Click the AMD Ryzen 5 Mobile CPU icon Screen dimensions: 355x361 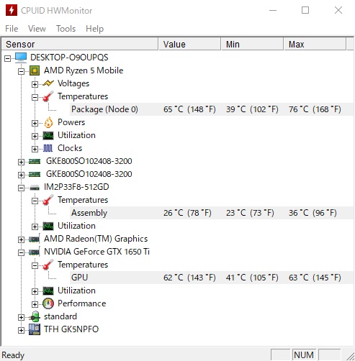[x=35, y=70]
